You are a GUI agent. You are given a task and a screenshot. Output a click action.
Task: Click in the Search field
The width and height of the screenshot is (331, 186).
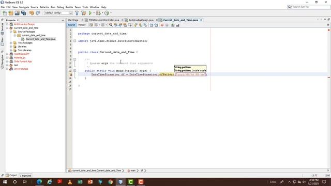tap(309, 7)
